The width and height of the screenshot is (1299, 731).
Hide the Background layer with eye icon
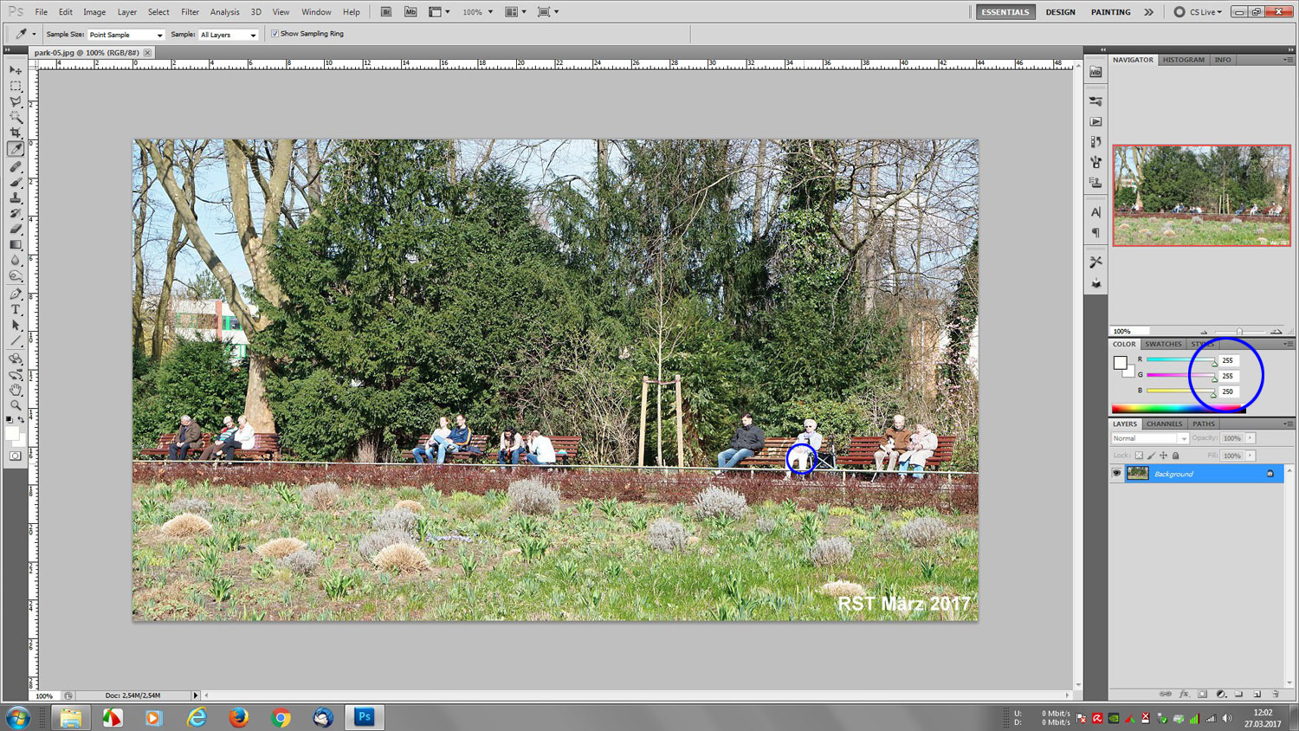click(1116, 474)
